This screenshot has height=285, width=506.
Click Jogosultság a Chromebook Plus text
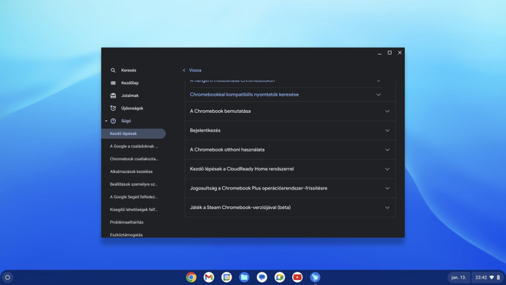(x=259, y=188)
